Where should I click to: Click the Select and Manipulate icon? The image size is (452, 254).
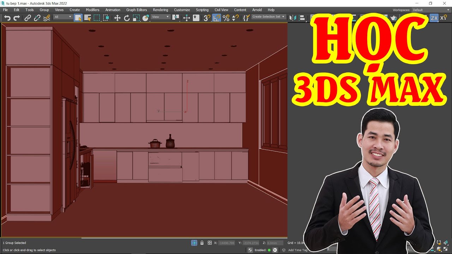(187, 18)
